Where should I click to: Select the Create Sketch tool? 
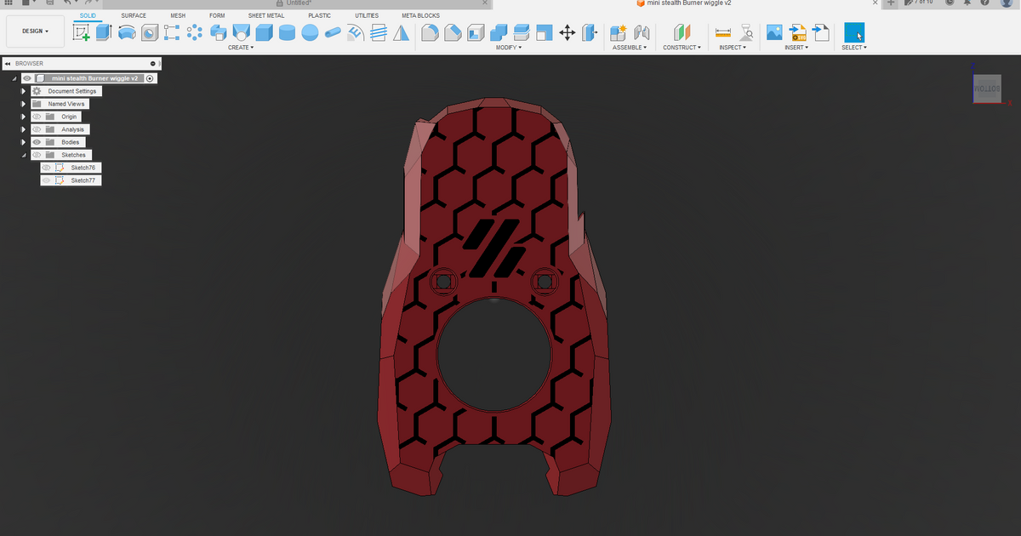[82, 32]
